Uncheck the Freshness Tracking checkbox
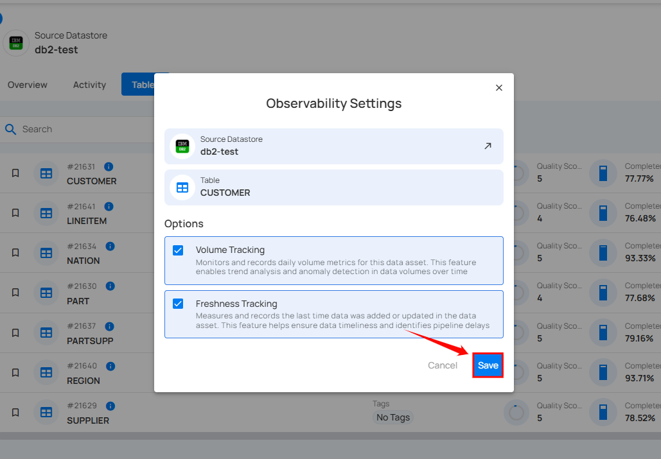661x459 pixels. 179,304
